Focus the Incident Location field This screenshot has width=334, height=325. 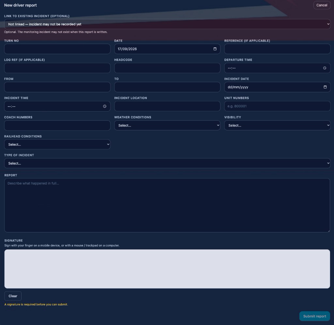tap(167, 106)
